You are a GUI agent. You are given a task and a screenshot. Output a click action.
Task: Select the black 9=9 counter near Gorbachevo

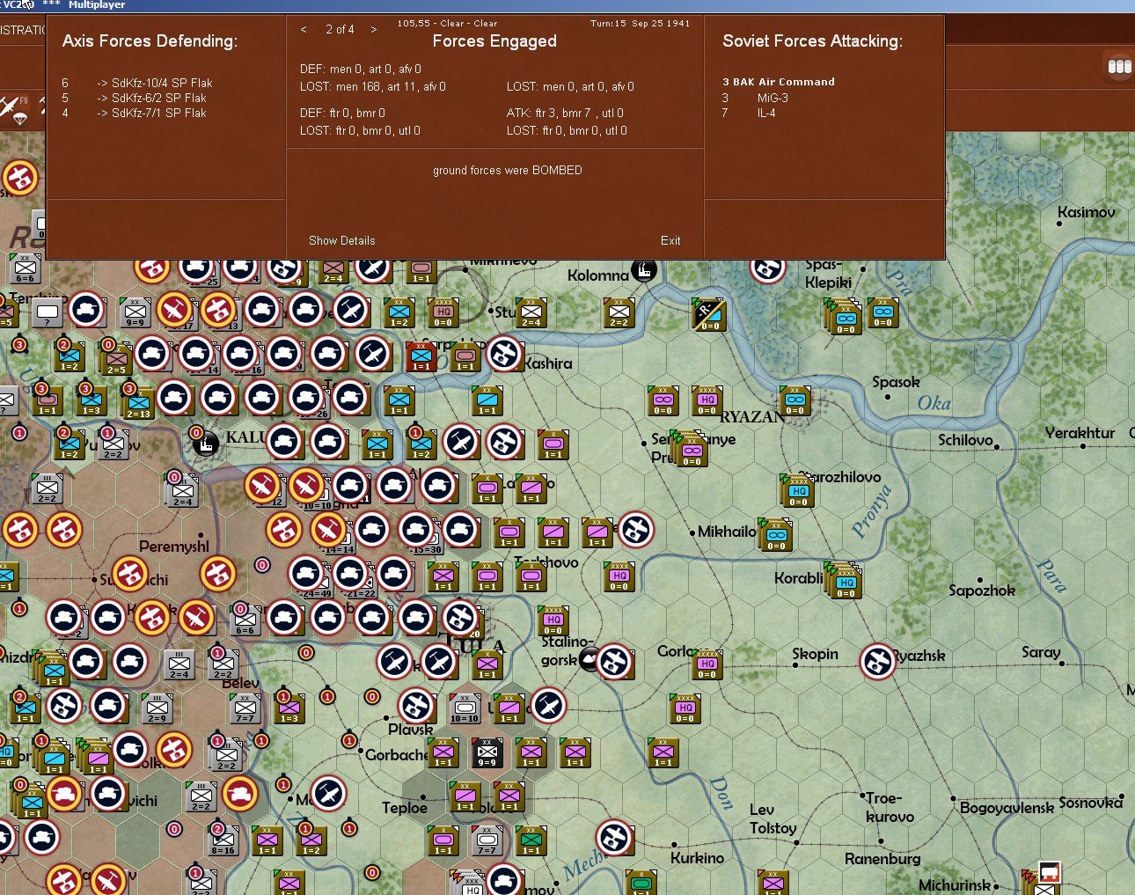pyautogui.click(x=487, y=753)
